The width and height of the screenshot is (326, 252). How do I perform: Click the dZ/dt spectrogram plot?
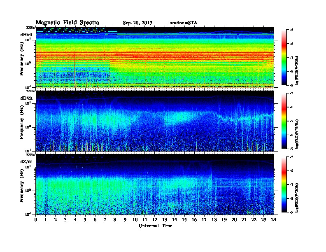[x=155, y=184]
